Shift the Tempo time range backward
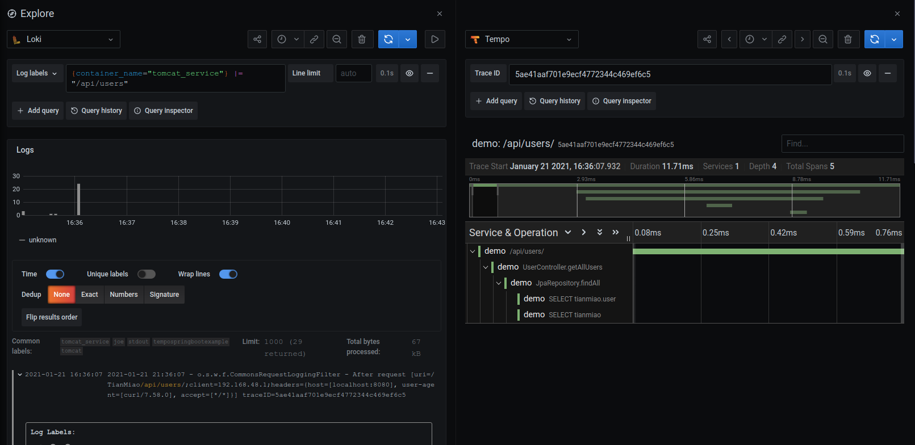This screenshot has width=915, height=445. pyautogui.click(x=729, y=39)
